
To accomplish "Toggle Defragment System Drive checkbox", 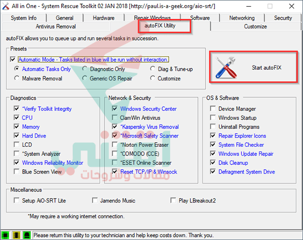I will coord(213,172).
